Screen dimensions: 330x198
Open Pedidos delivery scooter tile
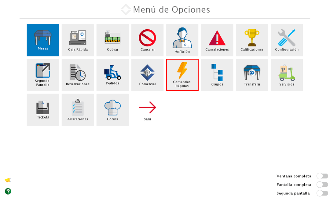[x=112, y=75]
